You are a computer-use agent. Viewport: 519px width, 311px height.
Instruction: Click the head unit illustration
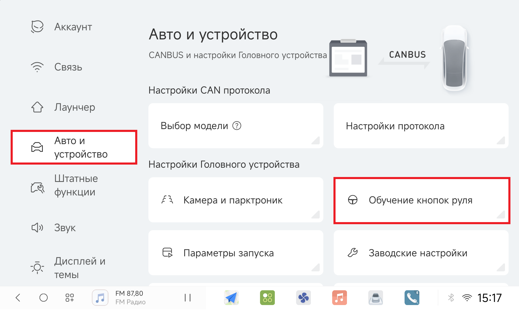point(348,58)
